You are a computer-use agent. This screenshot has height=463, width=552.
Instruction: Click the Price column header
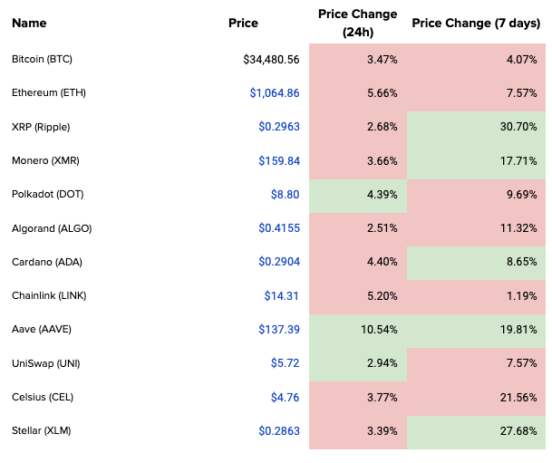[243, 23]
